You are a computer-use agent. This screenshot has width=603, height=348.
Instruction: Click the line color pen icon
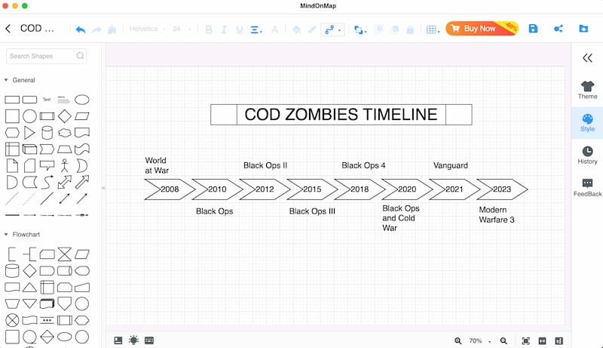point(312,29)
